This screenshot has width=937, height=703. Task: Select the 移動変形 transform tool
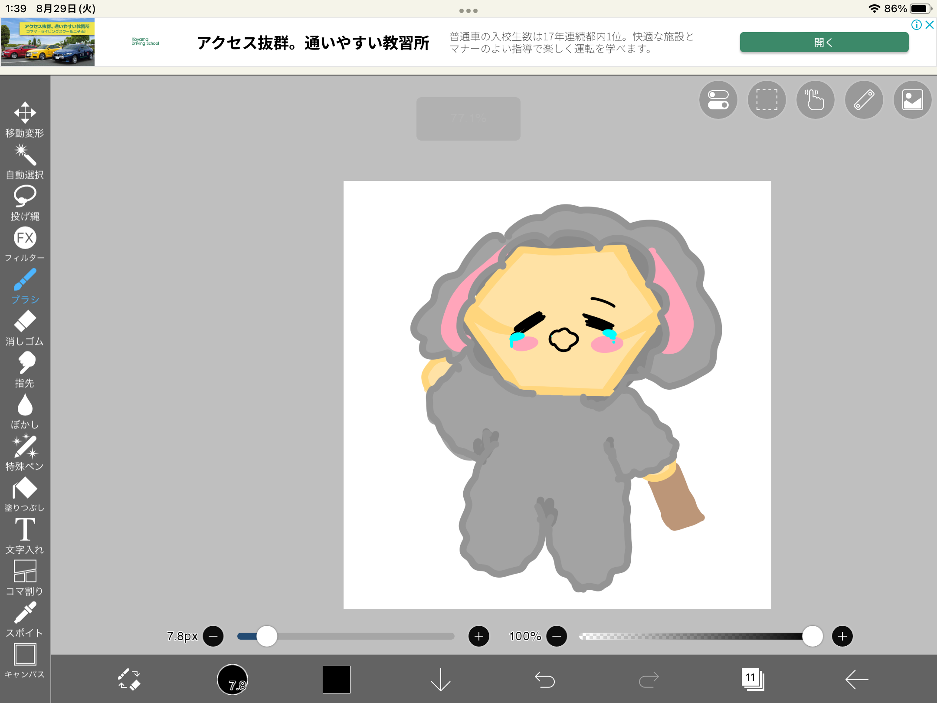coord(25,120)
